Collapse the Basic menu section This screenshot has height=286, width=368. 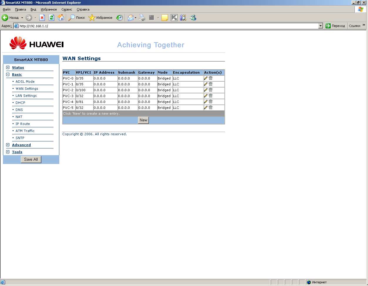pyautogui.click(x=8, y=75)
